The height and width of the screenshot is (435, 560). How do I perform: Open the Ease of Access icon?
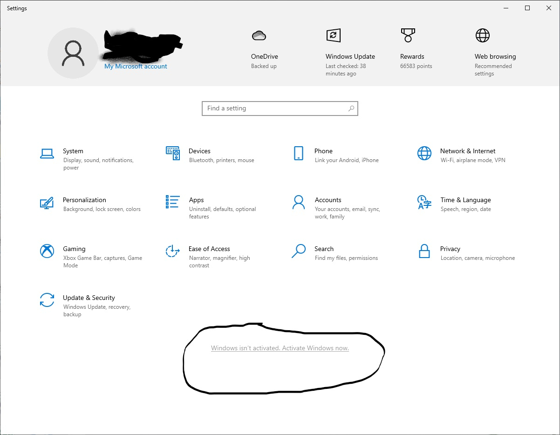[x=173, y=251]
